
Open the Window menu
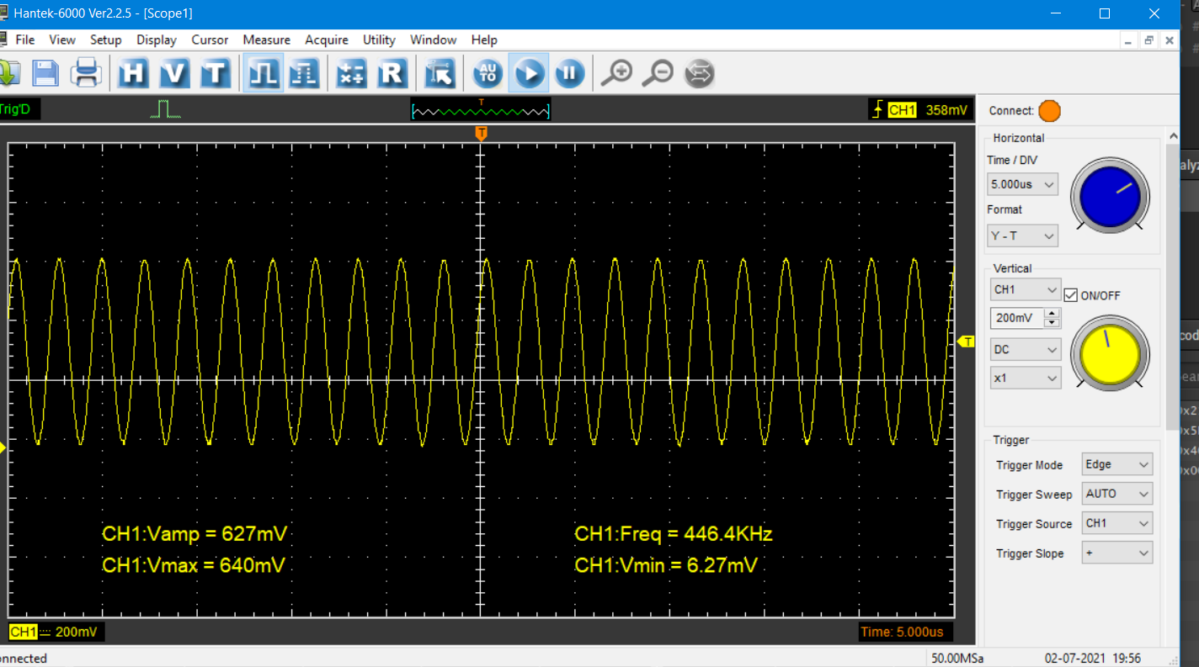[x=434, y=40]
